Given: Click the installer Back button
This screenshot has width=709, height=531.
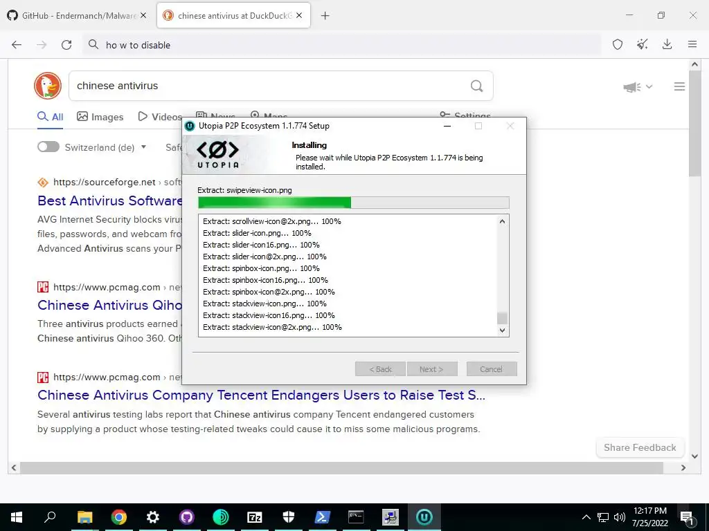Looking at the screenshot, I should (x=380, y=369).
